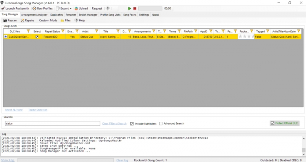The image size is (306, 162).
Task: Open the Title column filter dropdown
Action: click(x=118, y=31)
